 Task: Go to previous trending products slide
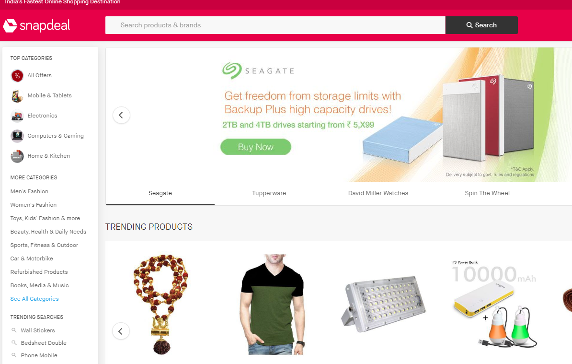(x=121, y=331)
